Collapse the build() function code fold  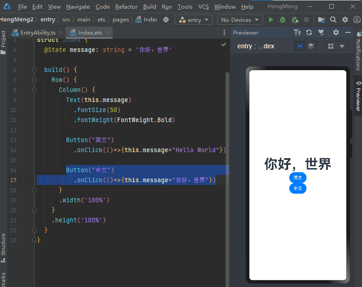(x=34, y=70)
